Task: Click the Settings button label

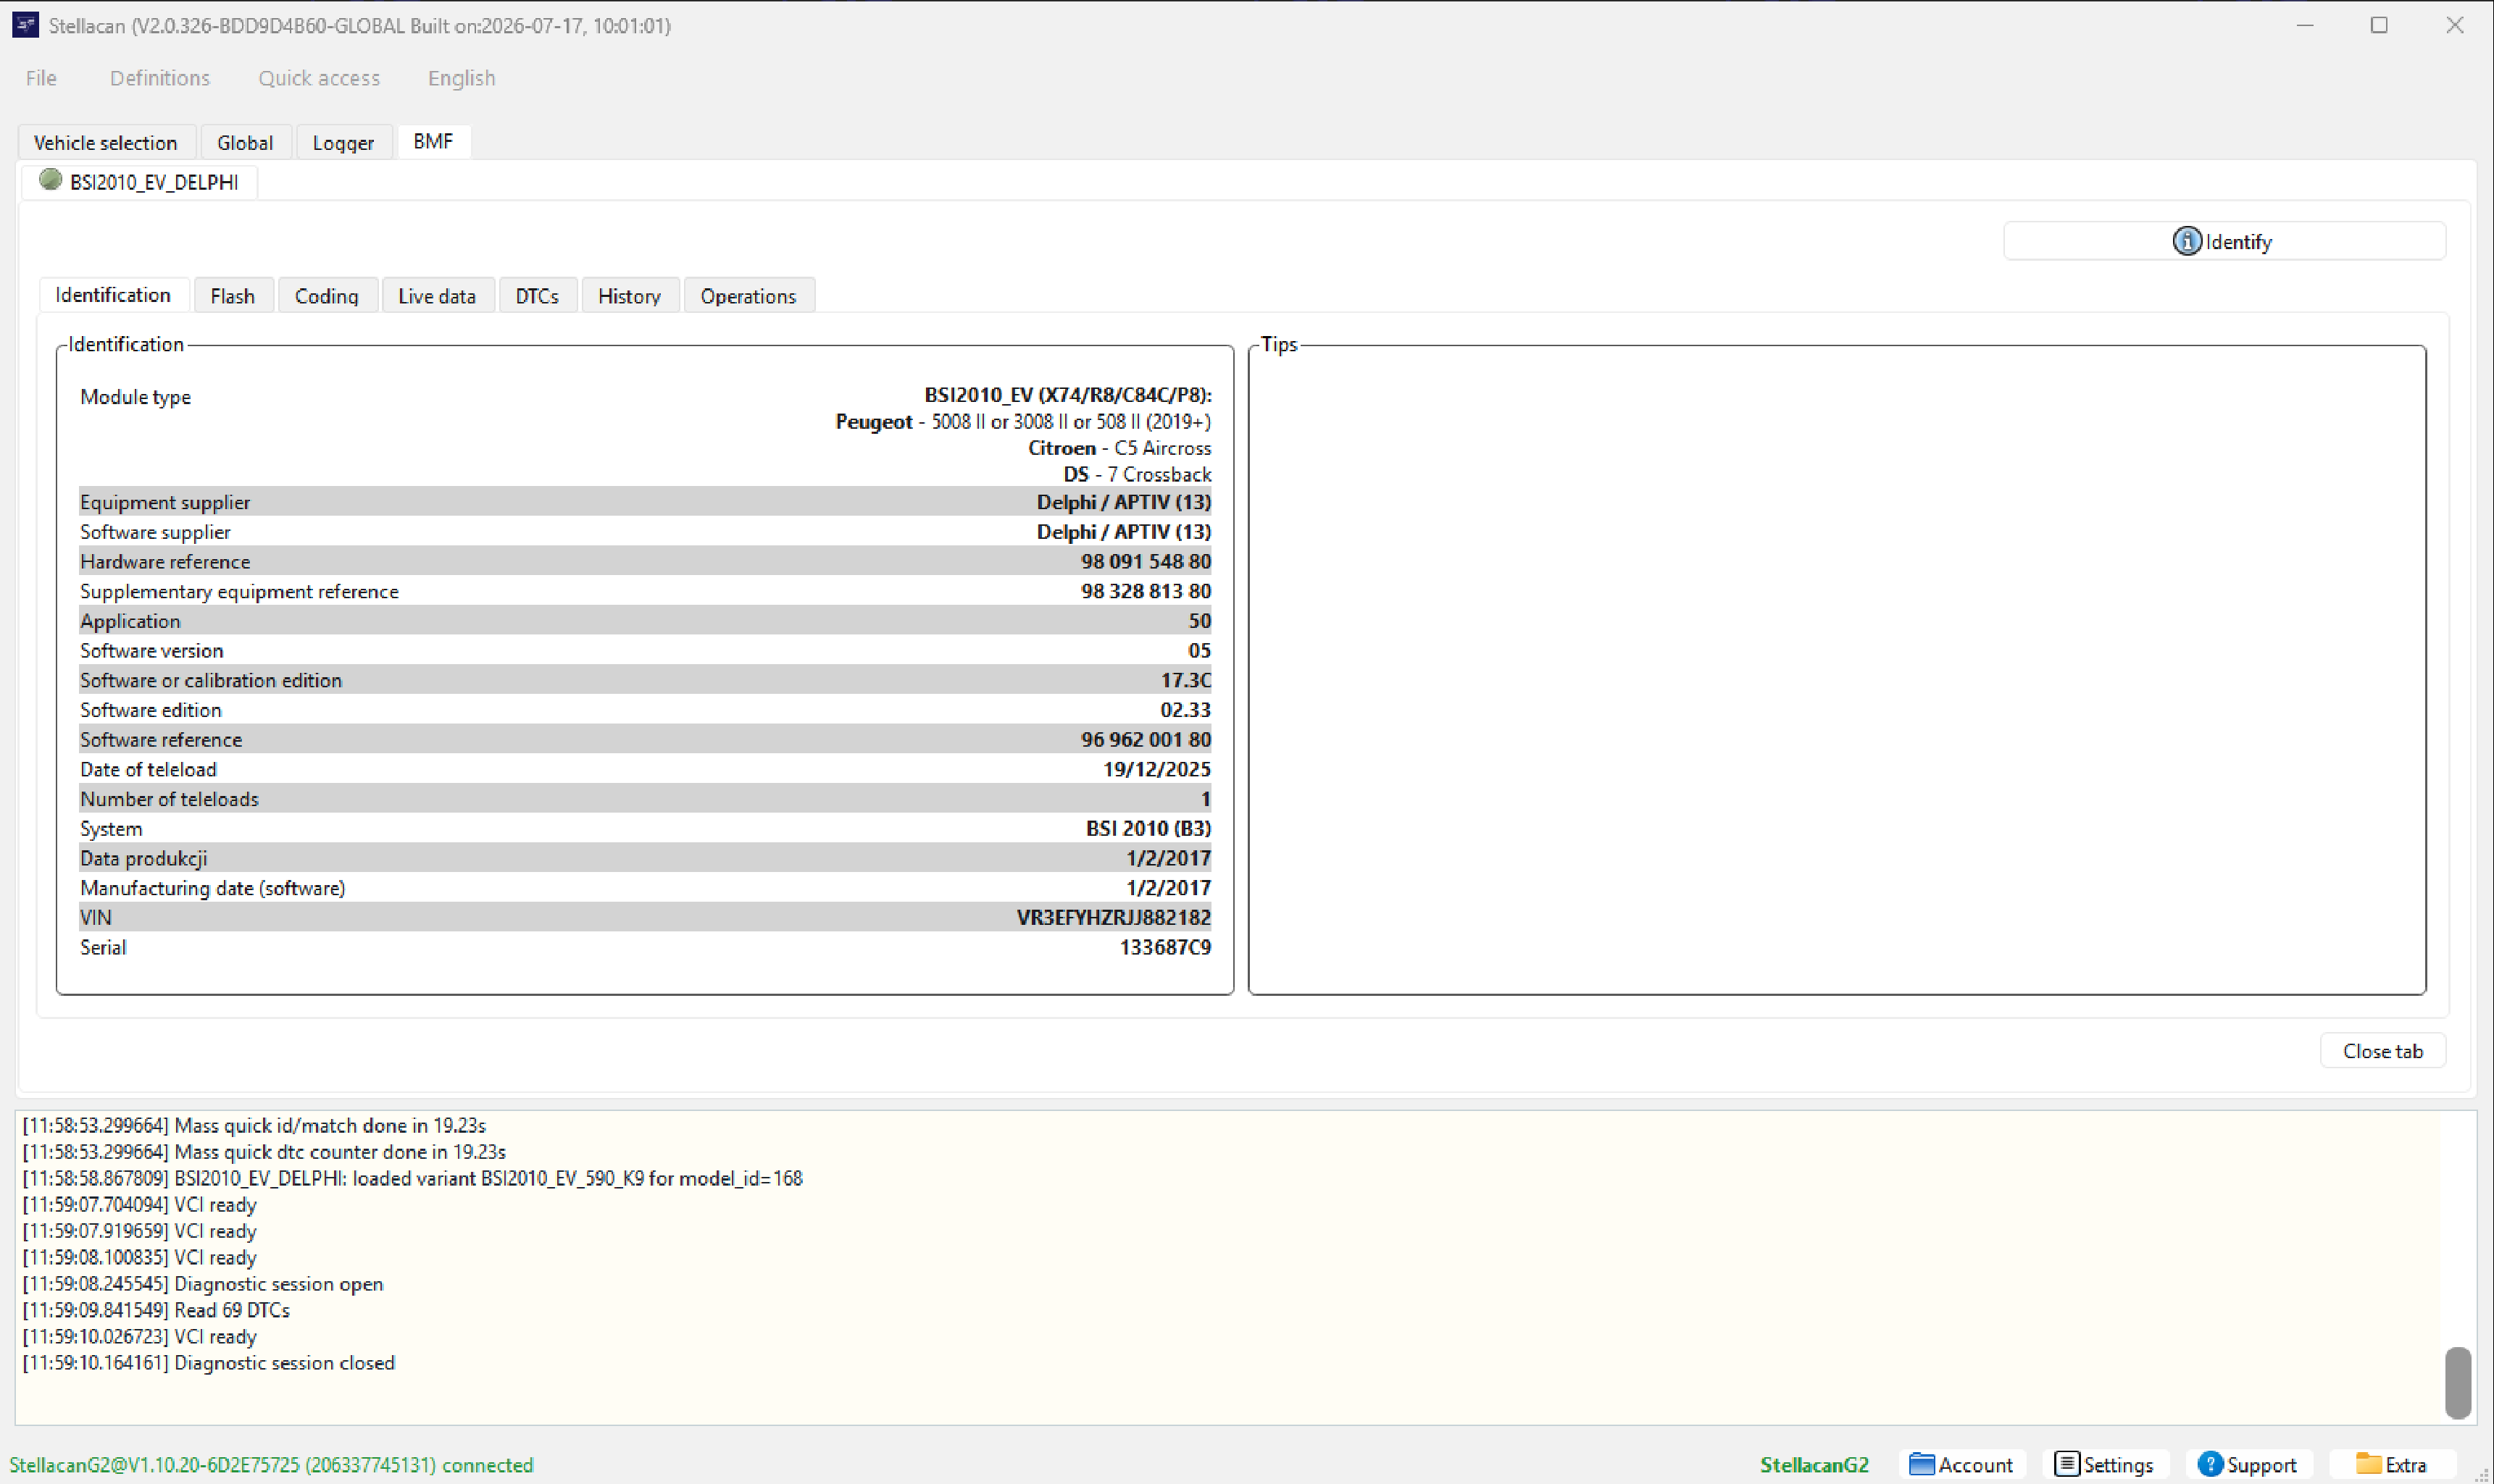Action: tap(2118, 1465)
